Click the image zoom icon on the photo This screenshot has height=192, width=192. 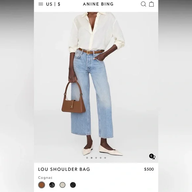[152, 157]
